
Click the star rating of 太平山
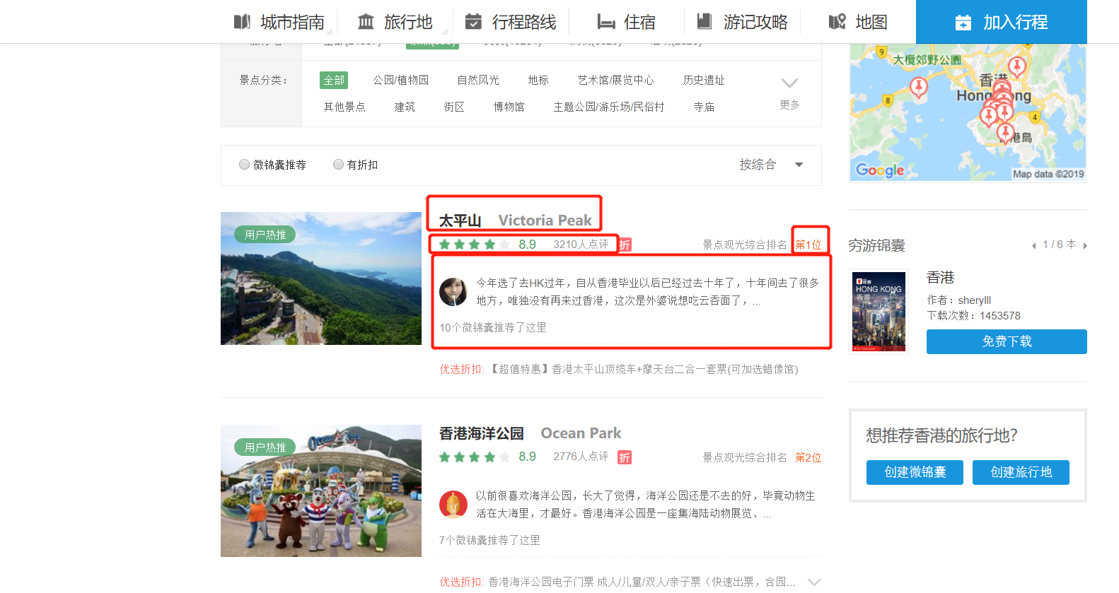click(474, 245)
